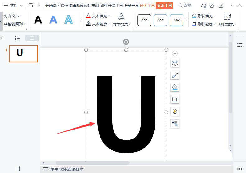Open the 开发工具 tab

(115, 6)
